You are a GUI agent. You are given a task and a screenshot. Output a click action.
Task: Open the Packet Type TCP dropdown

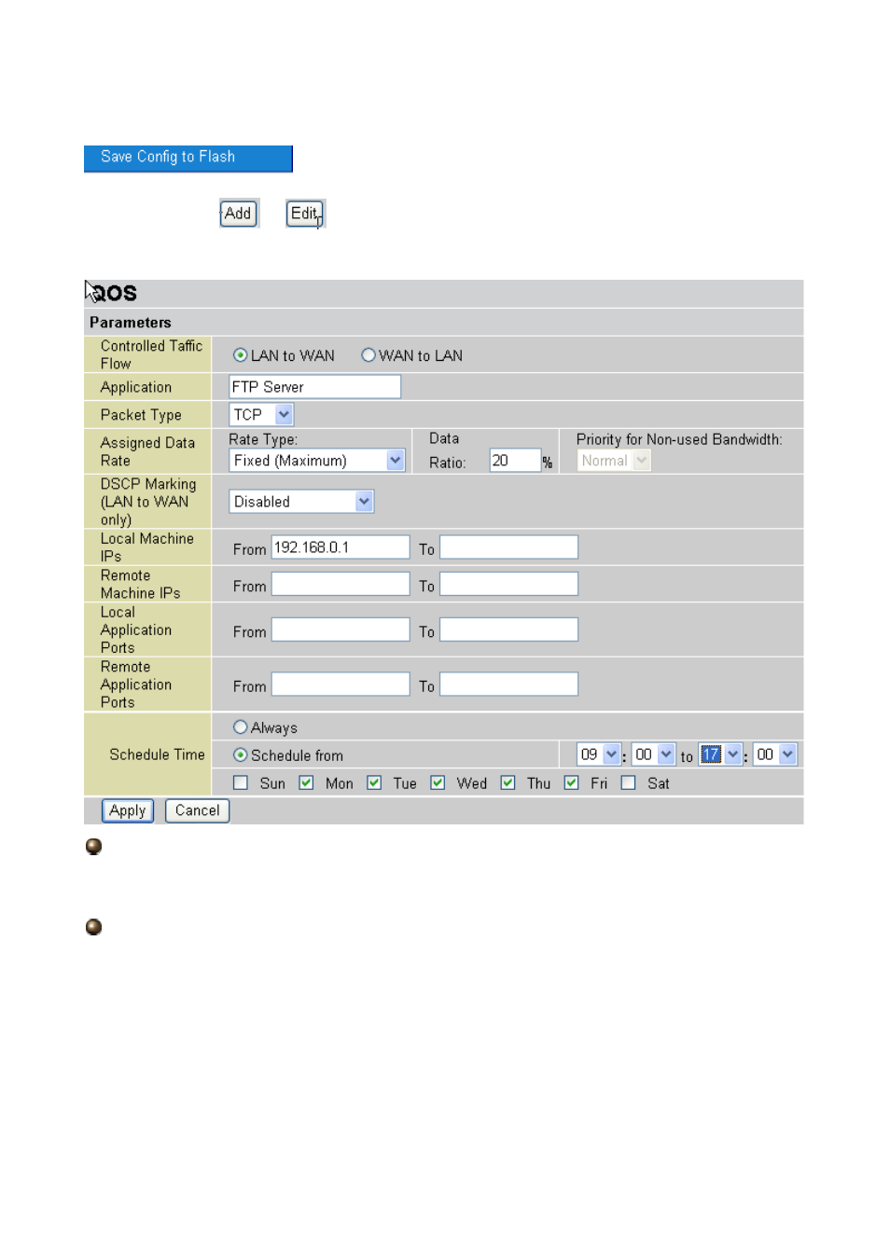[x=261, y=414]
